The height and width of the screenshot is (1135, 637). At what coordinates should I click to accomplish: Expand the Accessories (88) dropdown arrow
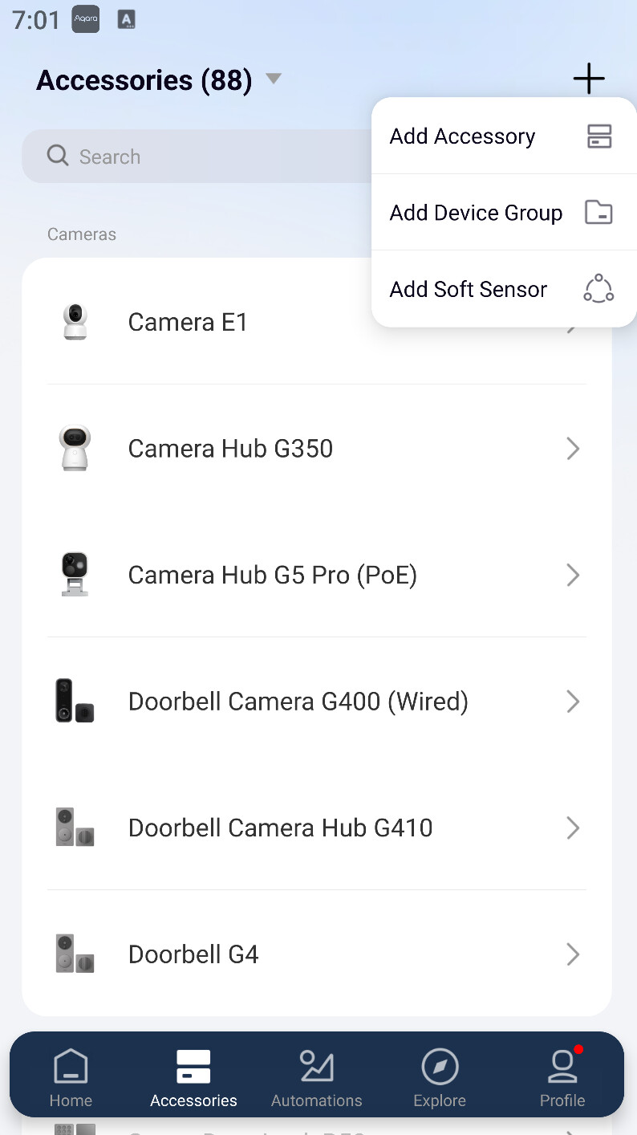[x=274, y=79]
